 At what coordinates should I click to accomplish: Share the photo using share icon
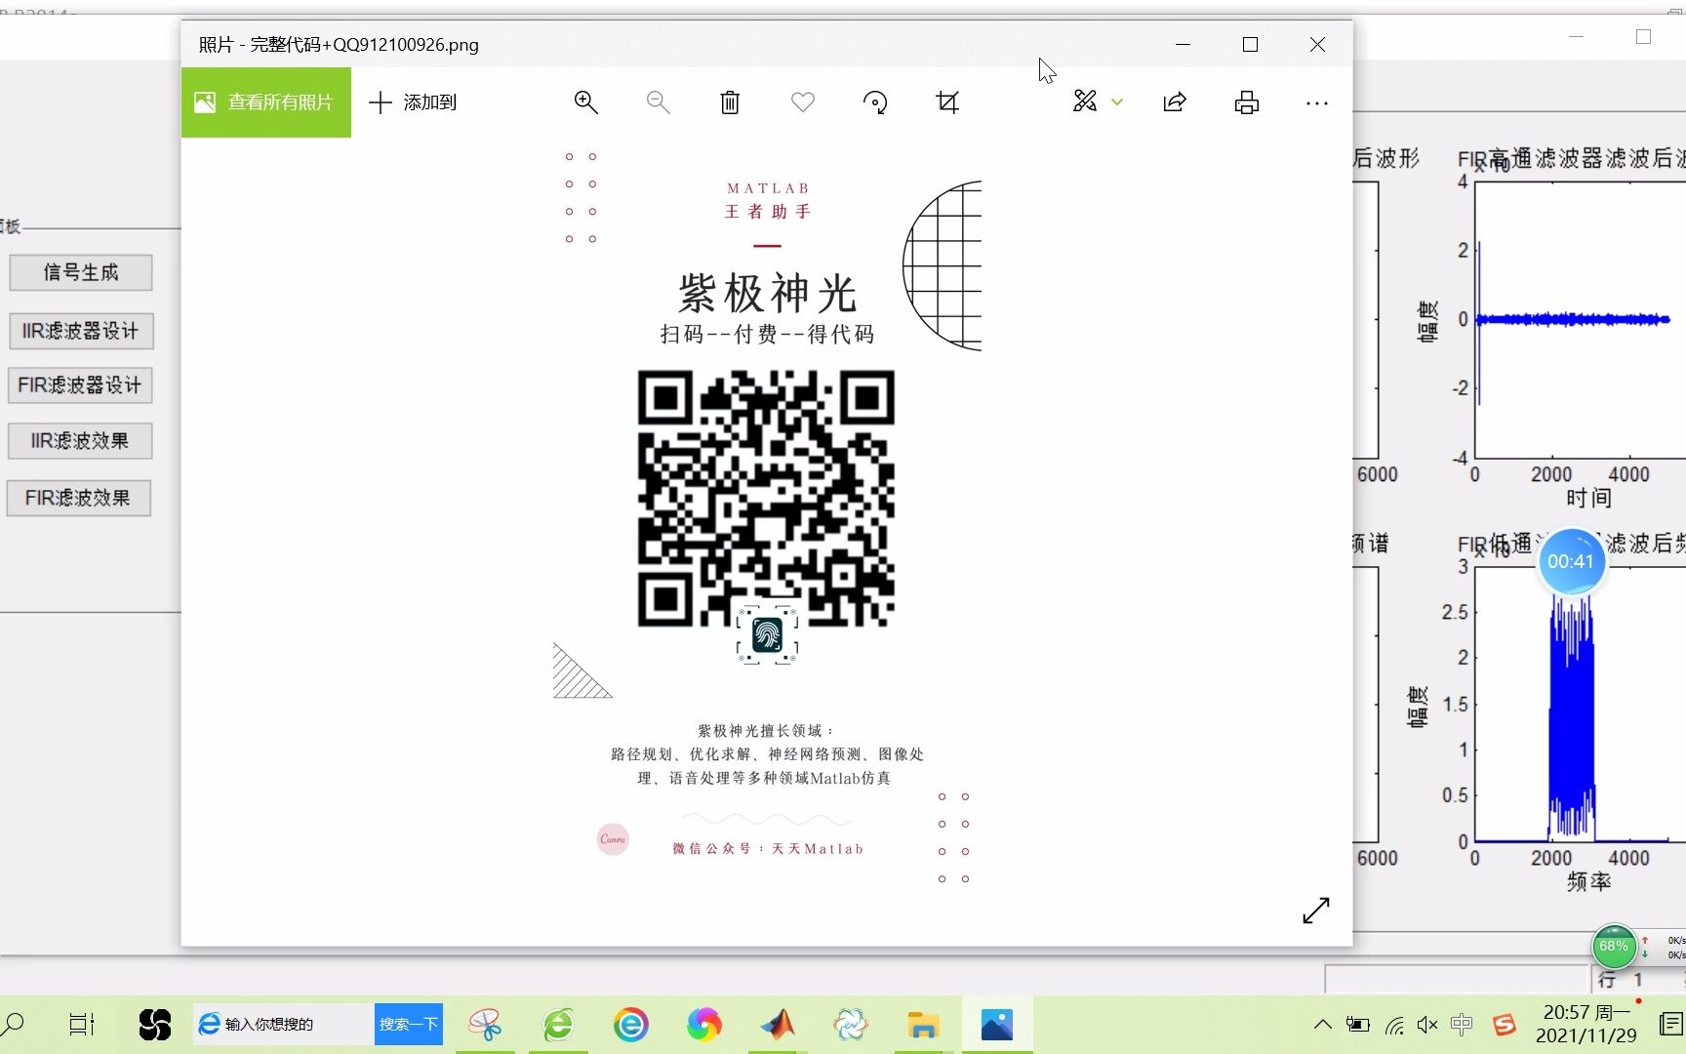[x=1175, y=102]
